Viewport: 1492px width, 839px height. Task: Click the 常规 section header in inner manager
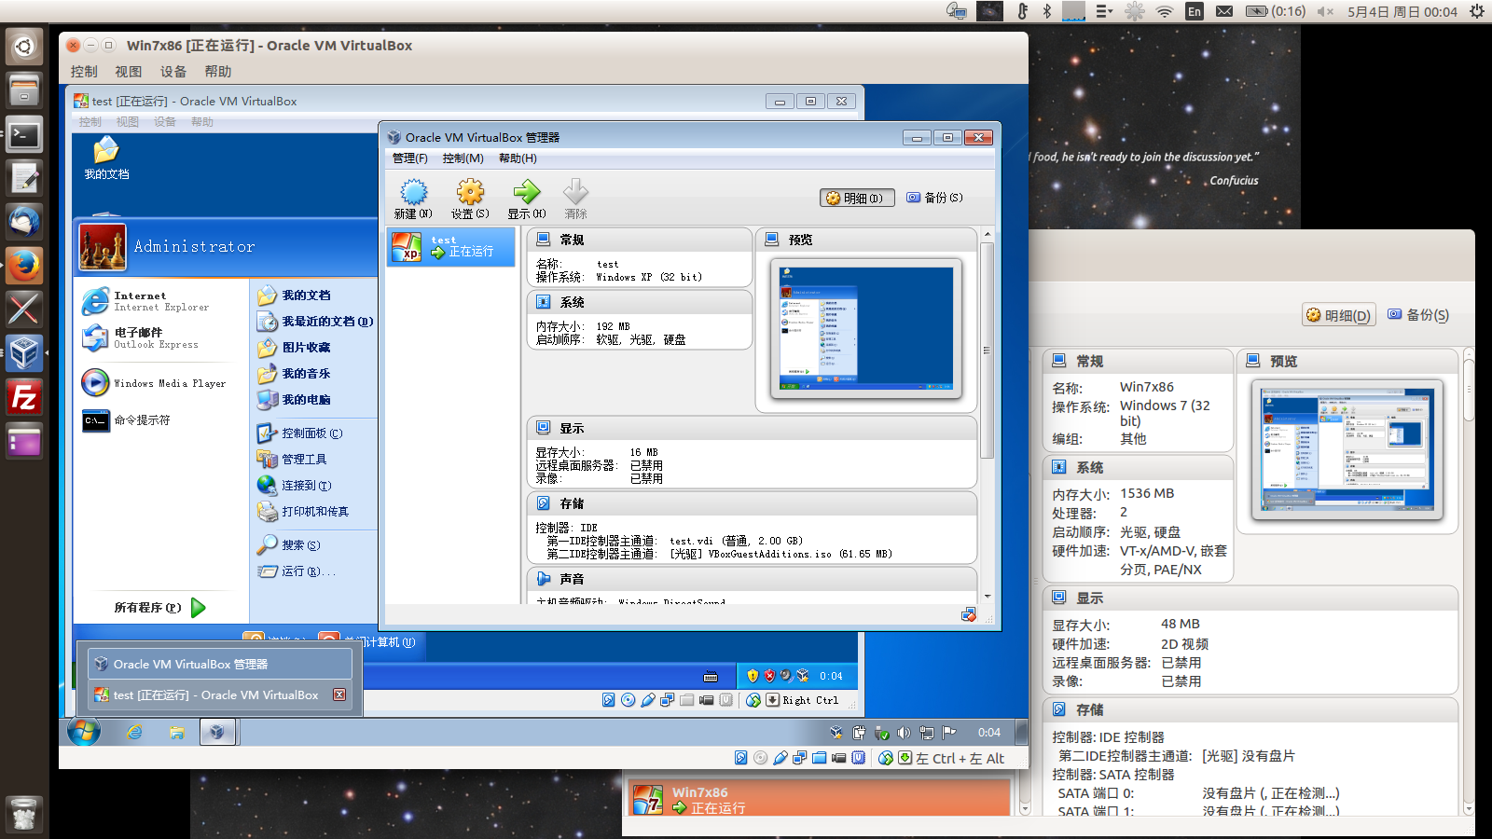tap(639, 240)
